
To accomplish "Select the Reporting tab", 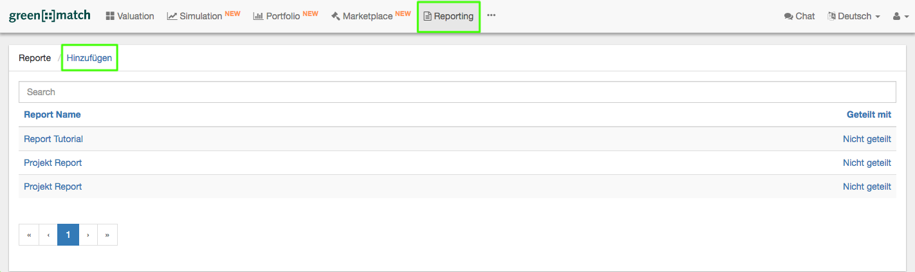I will click(x=448, y=16).
